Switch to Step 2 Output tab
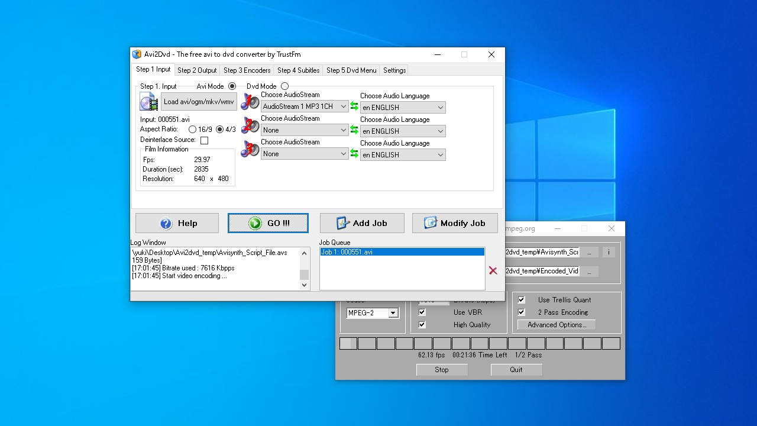The width and height of the screenshot is (757, 426). pyautogui.click(x=197, y=70)
